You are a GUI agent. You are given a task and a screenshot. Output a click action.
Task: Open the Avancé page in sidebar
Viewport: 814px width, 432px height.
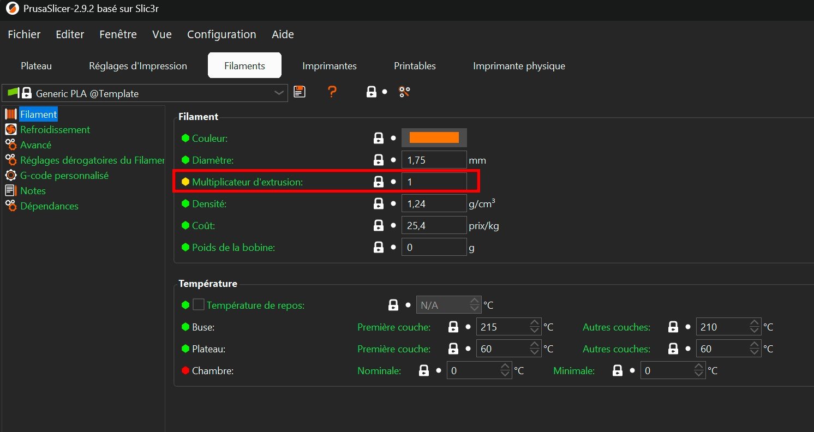click(35, 145)
